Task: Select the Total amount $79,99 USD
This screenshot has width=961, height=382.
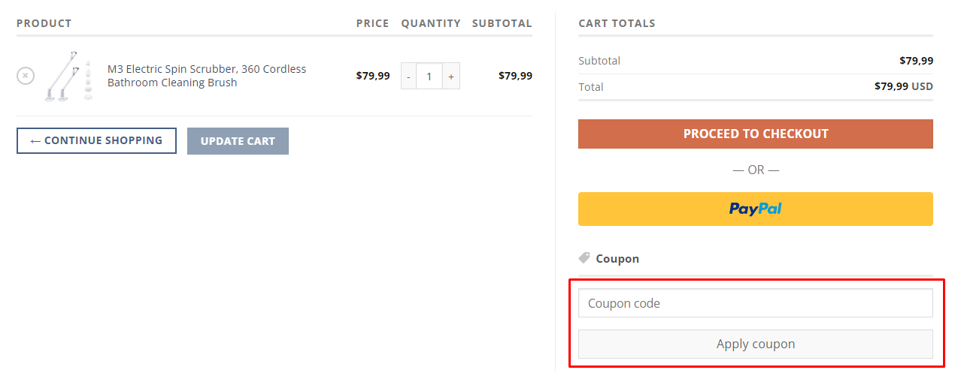Action: (x=904, y=86)
